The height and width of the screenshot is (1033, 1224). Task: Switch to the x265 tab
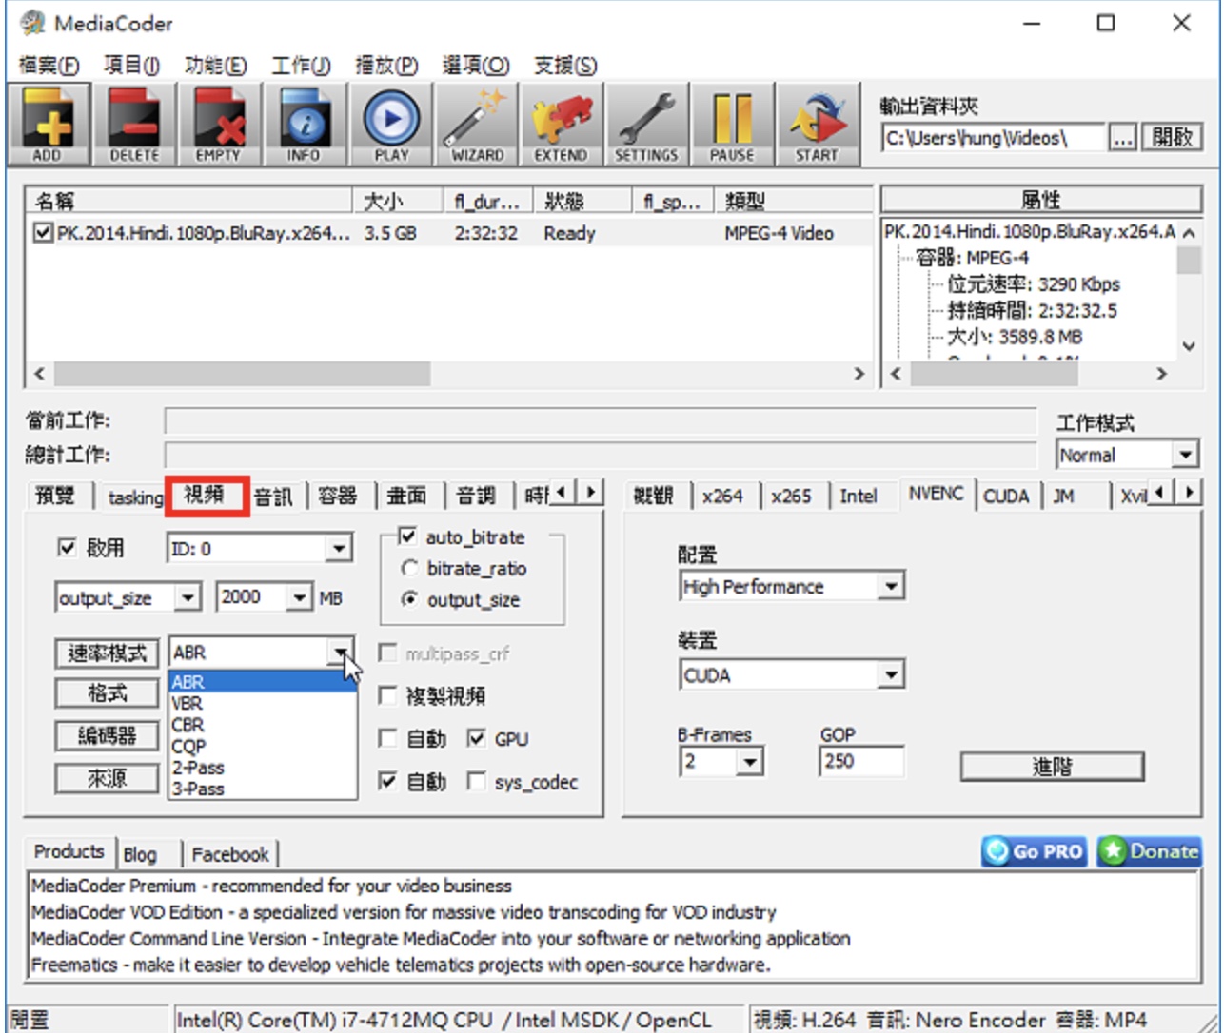[791, 496]
